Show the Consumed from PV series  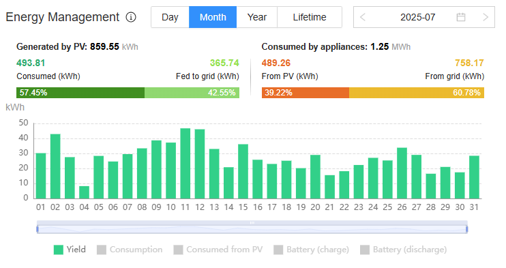click(x=218, y=250)
